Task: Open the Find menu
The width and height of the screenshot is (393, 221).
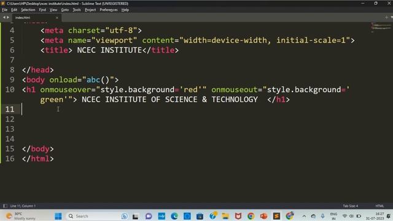Action: tap(42, 10)
